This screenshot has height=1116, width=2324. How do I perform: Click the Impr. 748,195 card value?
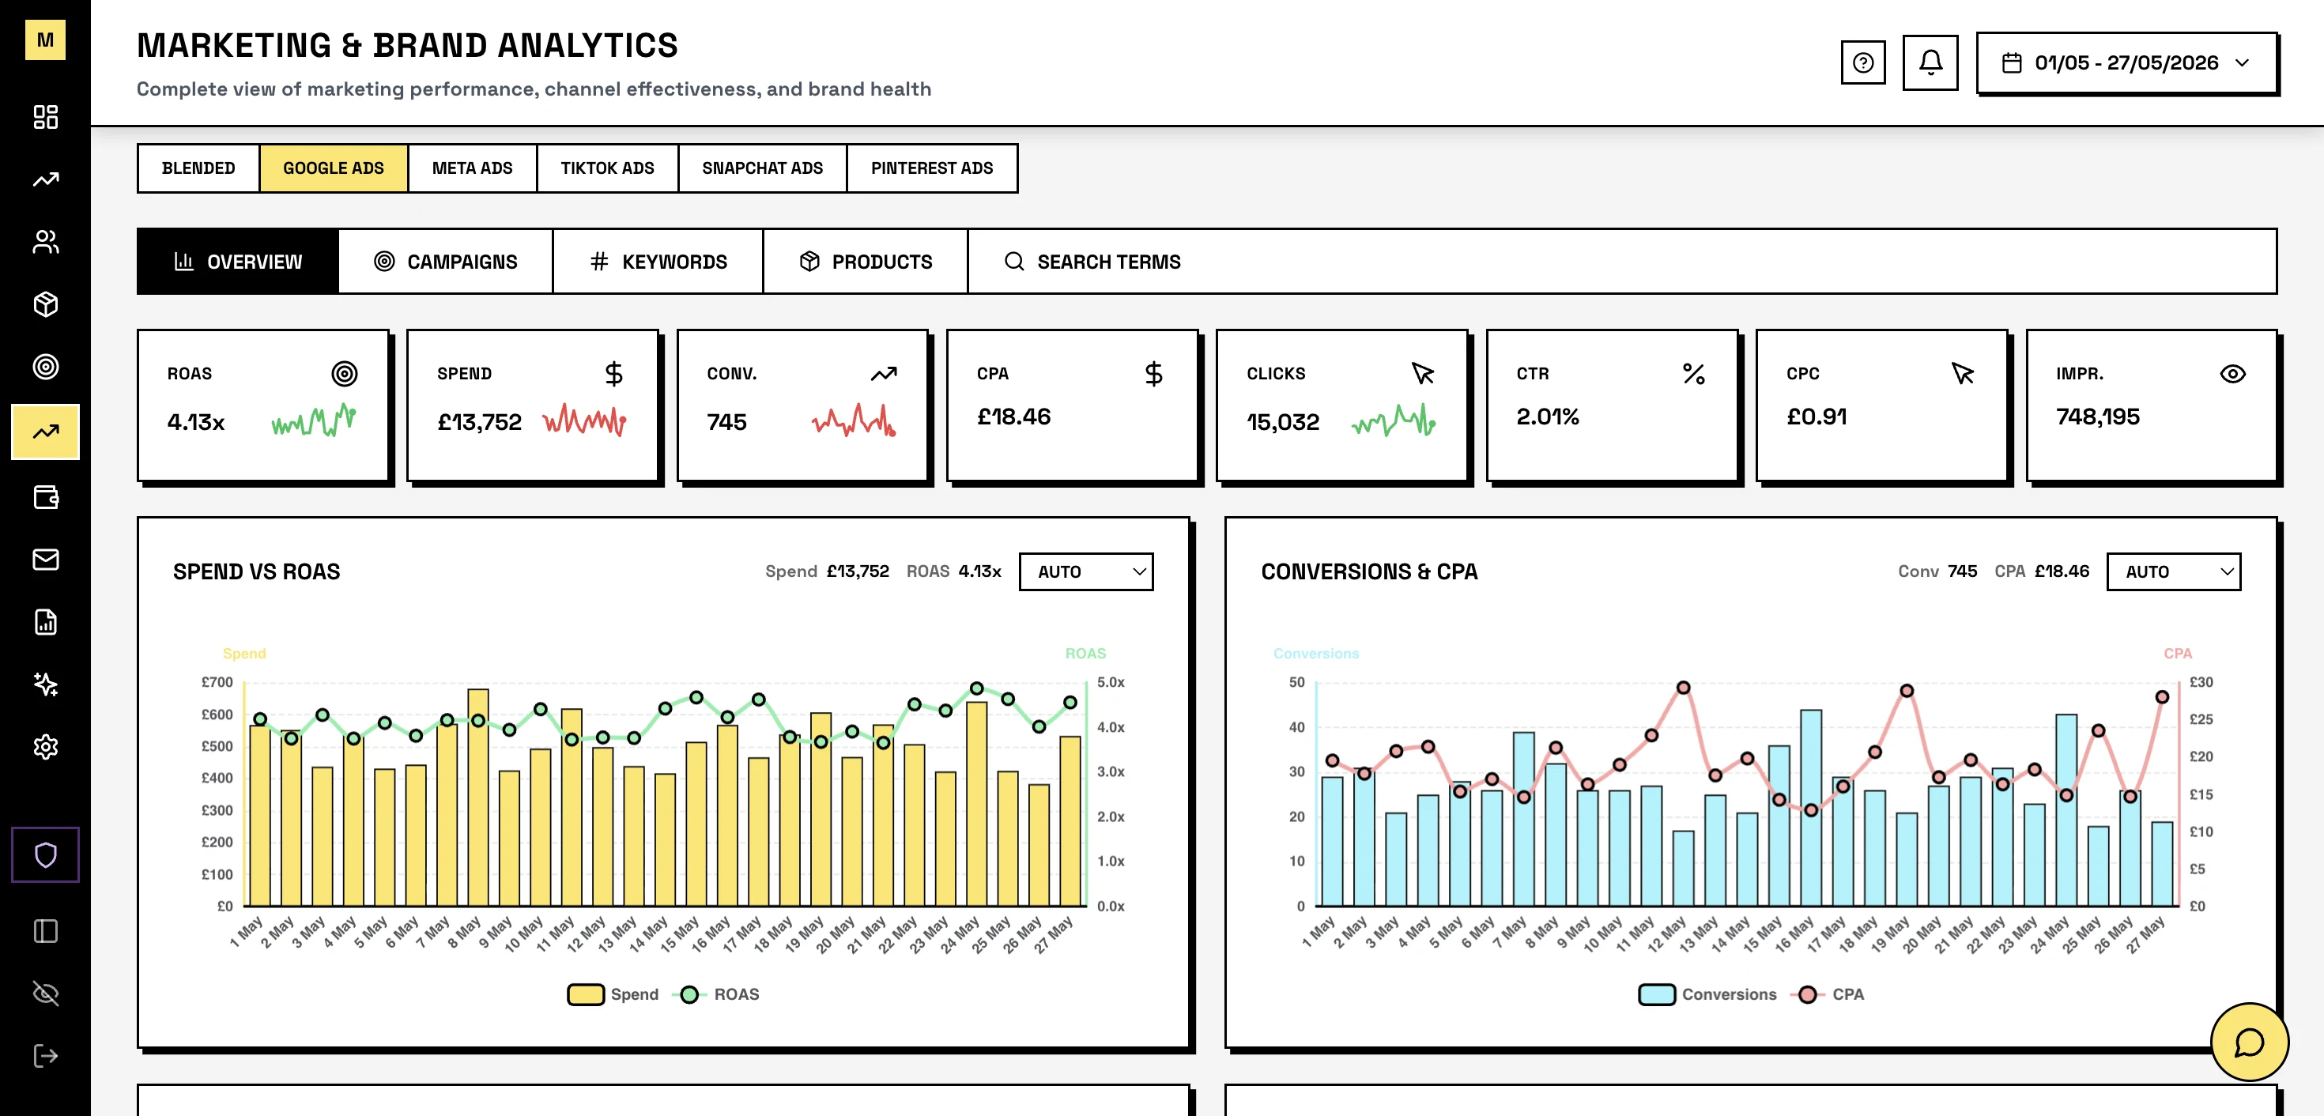(2098, 416)
